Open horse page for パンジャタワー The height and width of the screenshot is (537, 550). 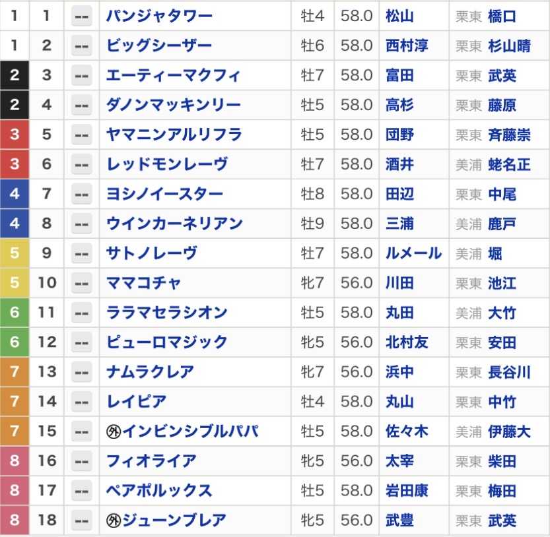(159, 16)
